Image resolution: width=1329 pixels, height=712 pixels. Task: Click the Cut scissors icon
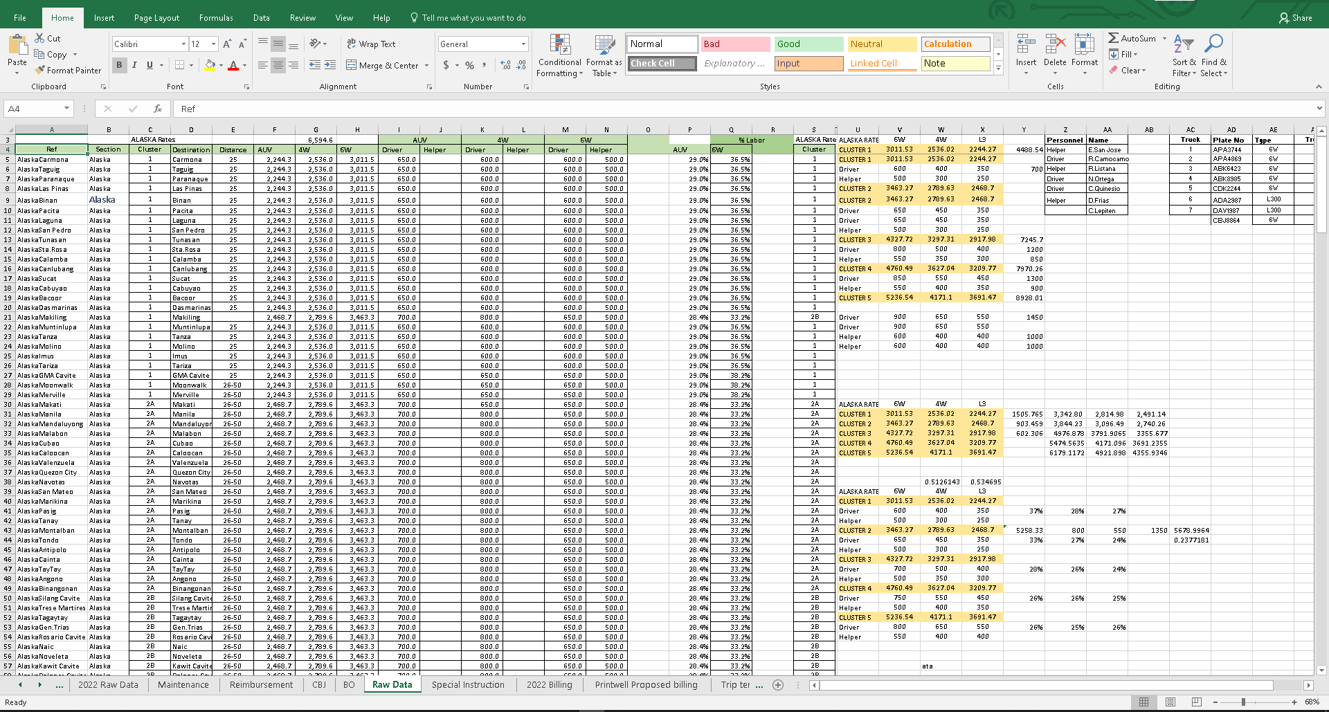tap(39, 38)
